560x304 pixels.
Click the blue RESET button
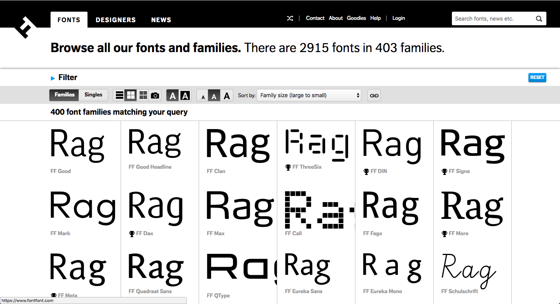coord(537,77)
